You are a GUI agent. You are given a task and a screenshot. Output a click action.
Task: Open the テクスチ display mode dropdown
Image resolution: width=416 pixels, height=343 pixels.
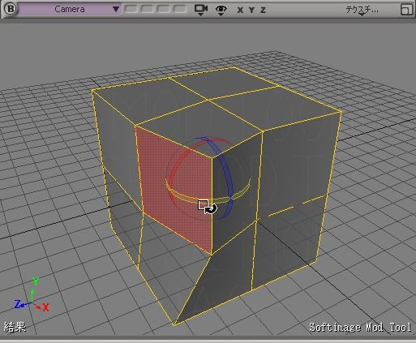(362, 10)
